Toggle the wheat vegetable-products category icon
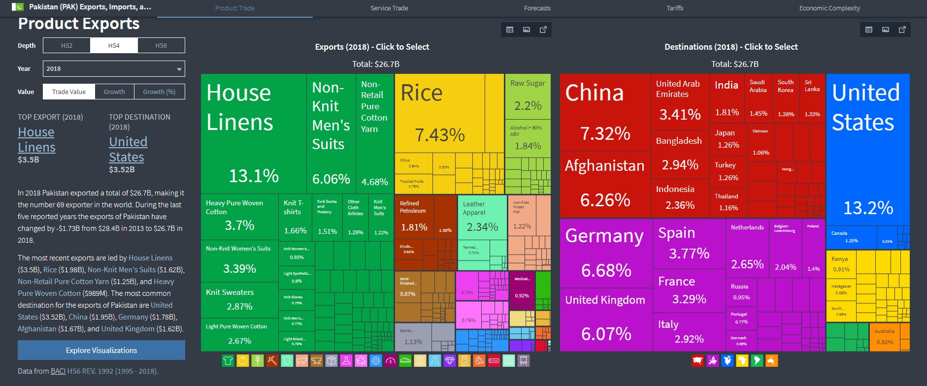This screenshot has height=386, width=927. pyautogui.click(x=258, y=361)
